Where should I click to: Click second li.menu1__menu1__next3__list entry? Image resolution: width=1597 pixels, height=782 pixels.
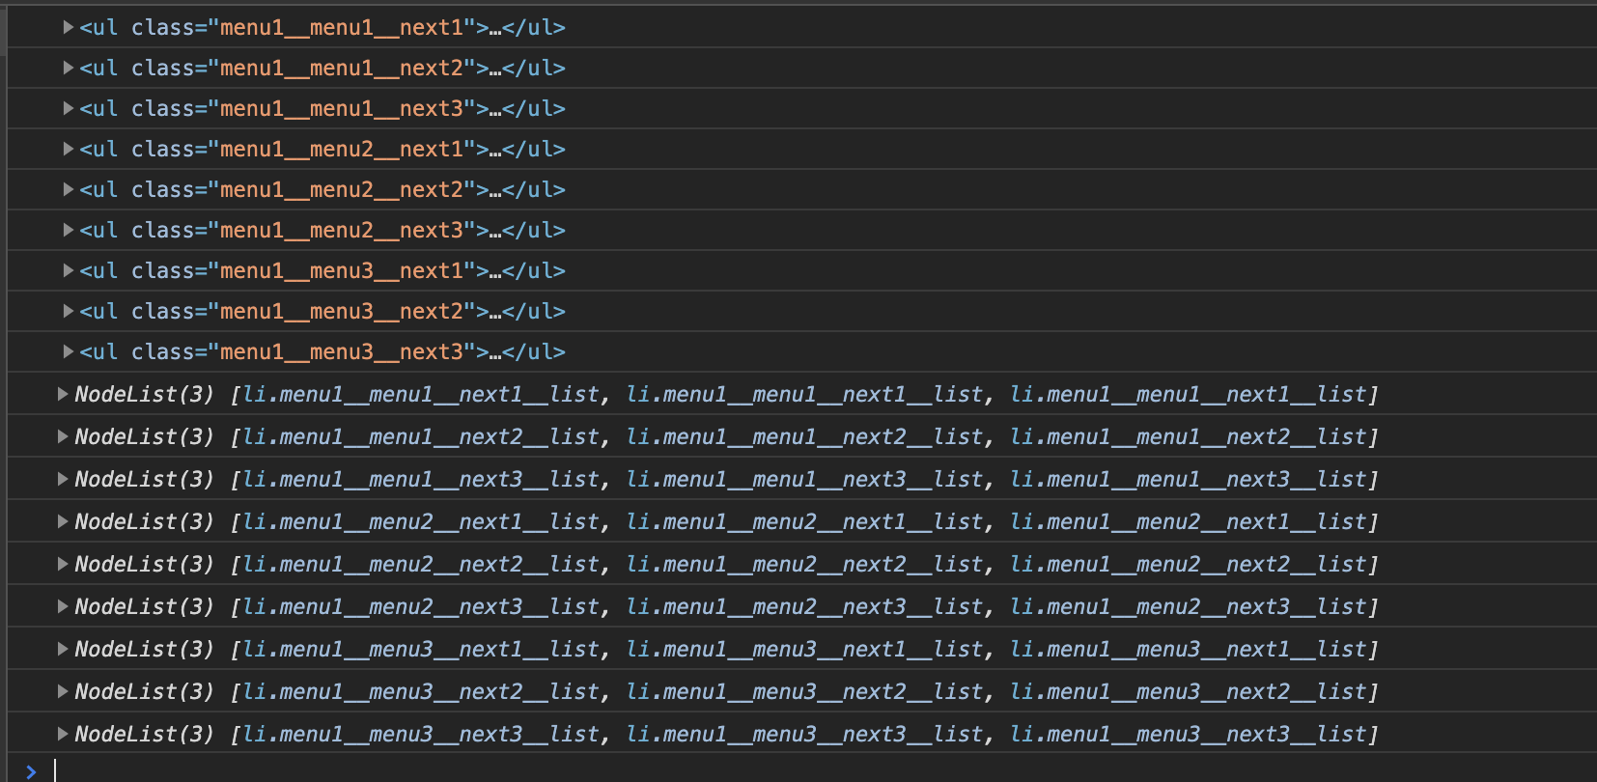[804, 479]
